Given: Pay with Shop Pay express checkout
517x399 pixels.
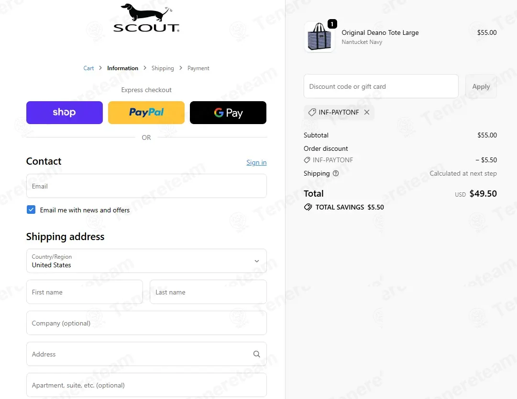Looking at the screenshot, I should pos(65,113).
